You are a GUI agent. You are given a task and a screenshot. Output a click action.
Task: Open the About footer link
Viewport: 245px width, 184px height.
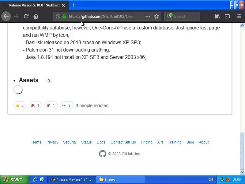204,142
